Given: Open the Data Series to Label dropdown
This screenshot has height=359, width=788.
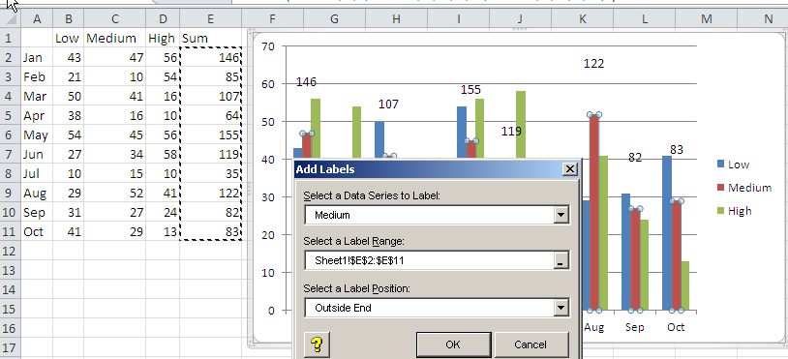Looking at the screenshot, I should (x=561, y=215).
